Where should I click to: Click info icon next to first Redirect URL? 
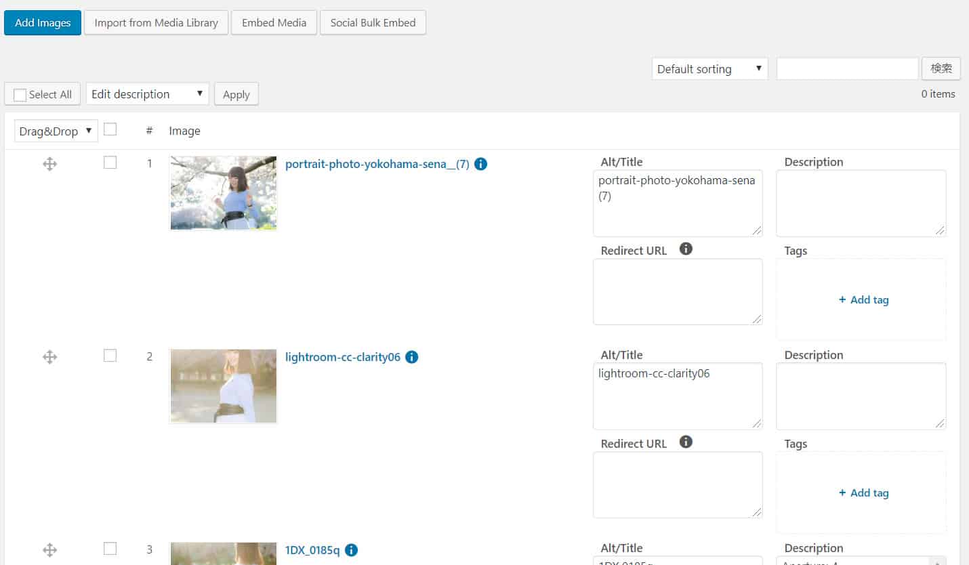[686, 249]
